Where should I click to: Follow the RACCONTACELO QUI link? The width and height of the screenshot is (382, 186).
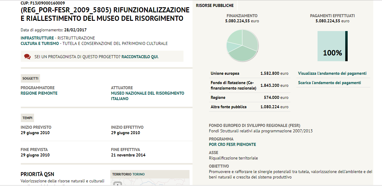pos(139,57)
